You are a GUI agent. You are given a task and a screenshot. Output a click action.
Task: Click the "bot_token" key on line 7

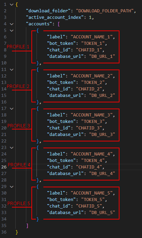coord(61,43)
